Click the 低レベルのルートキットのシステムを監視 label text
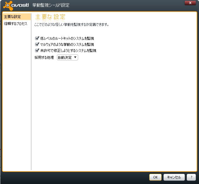 point(67,38)
